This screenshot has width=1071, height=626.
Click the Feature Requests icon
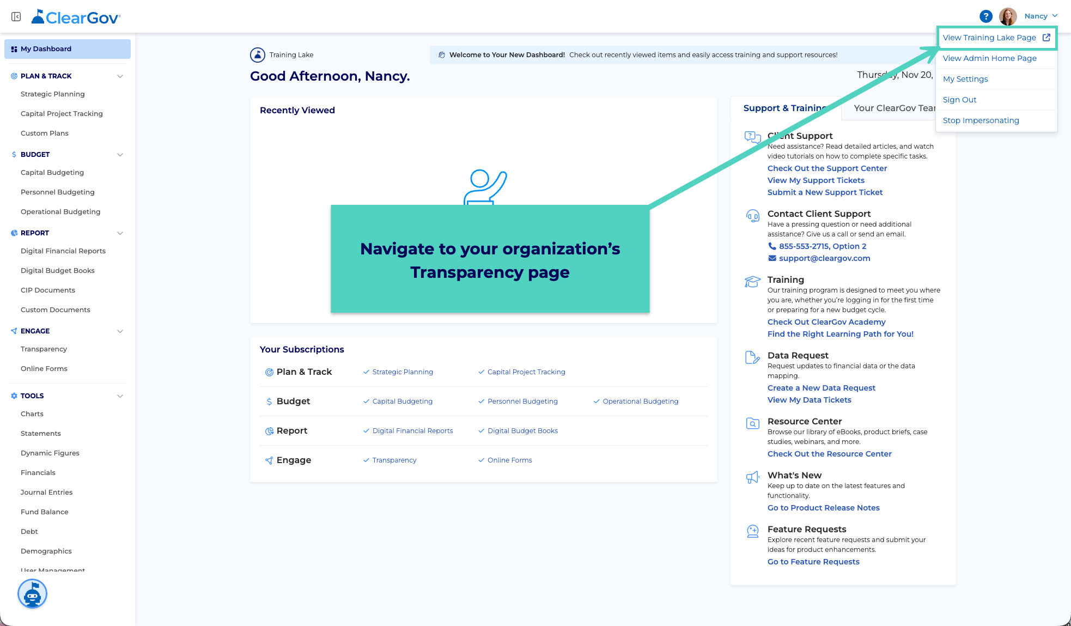(x=753, y=531)
